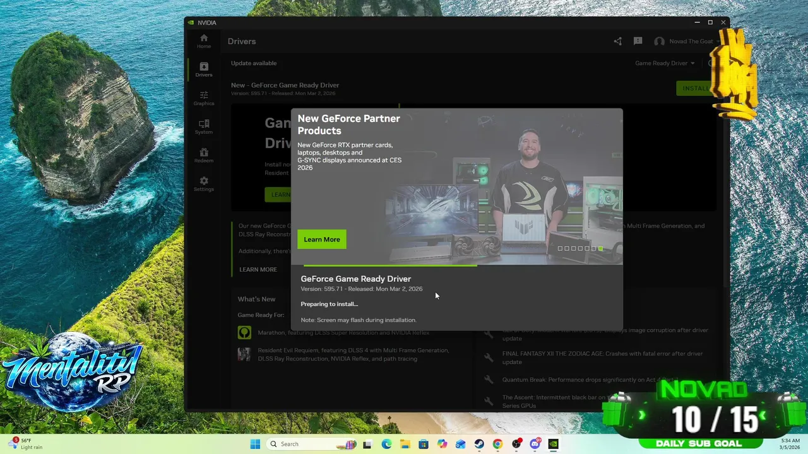
Task: Open Microsoft Store from taskbar
Action: pos(423,444)
